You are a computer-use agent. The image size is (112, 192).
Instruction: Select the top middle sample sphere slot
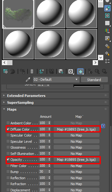(50, 14)
